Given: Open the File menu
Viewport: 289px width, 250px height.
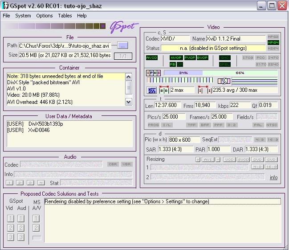Looking at the screenshot, I should click(6, 16).
